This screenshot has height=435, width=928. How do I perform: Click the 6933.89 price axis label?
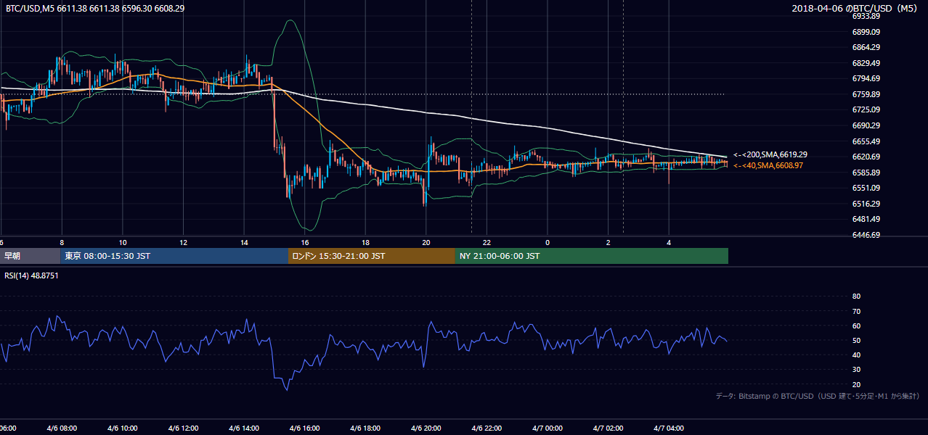[866, 16]
